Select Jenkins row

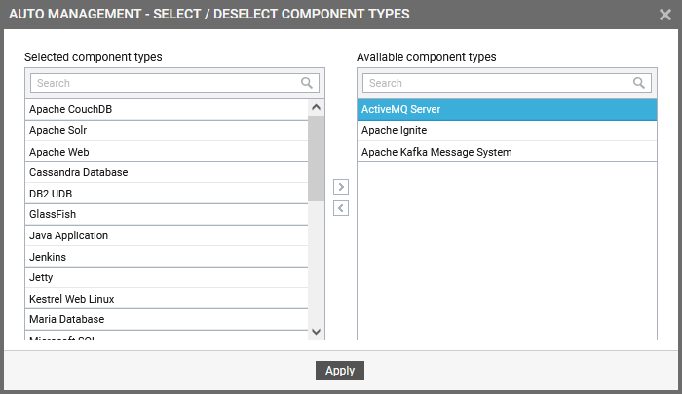[167, 257]
